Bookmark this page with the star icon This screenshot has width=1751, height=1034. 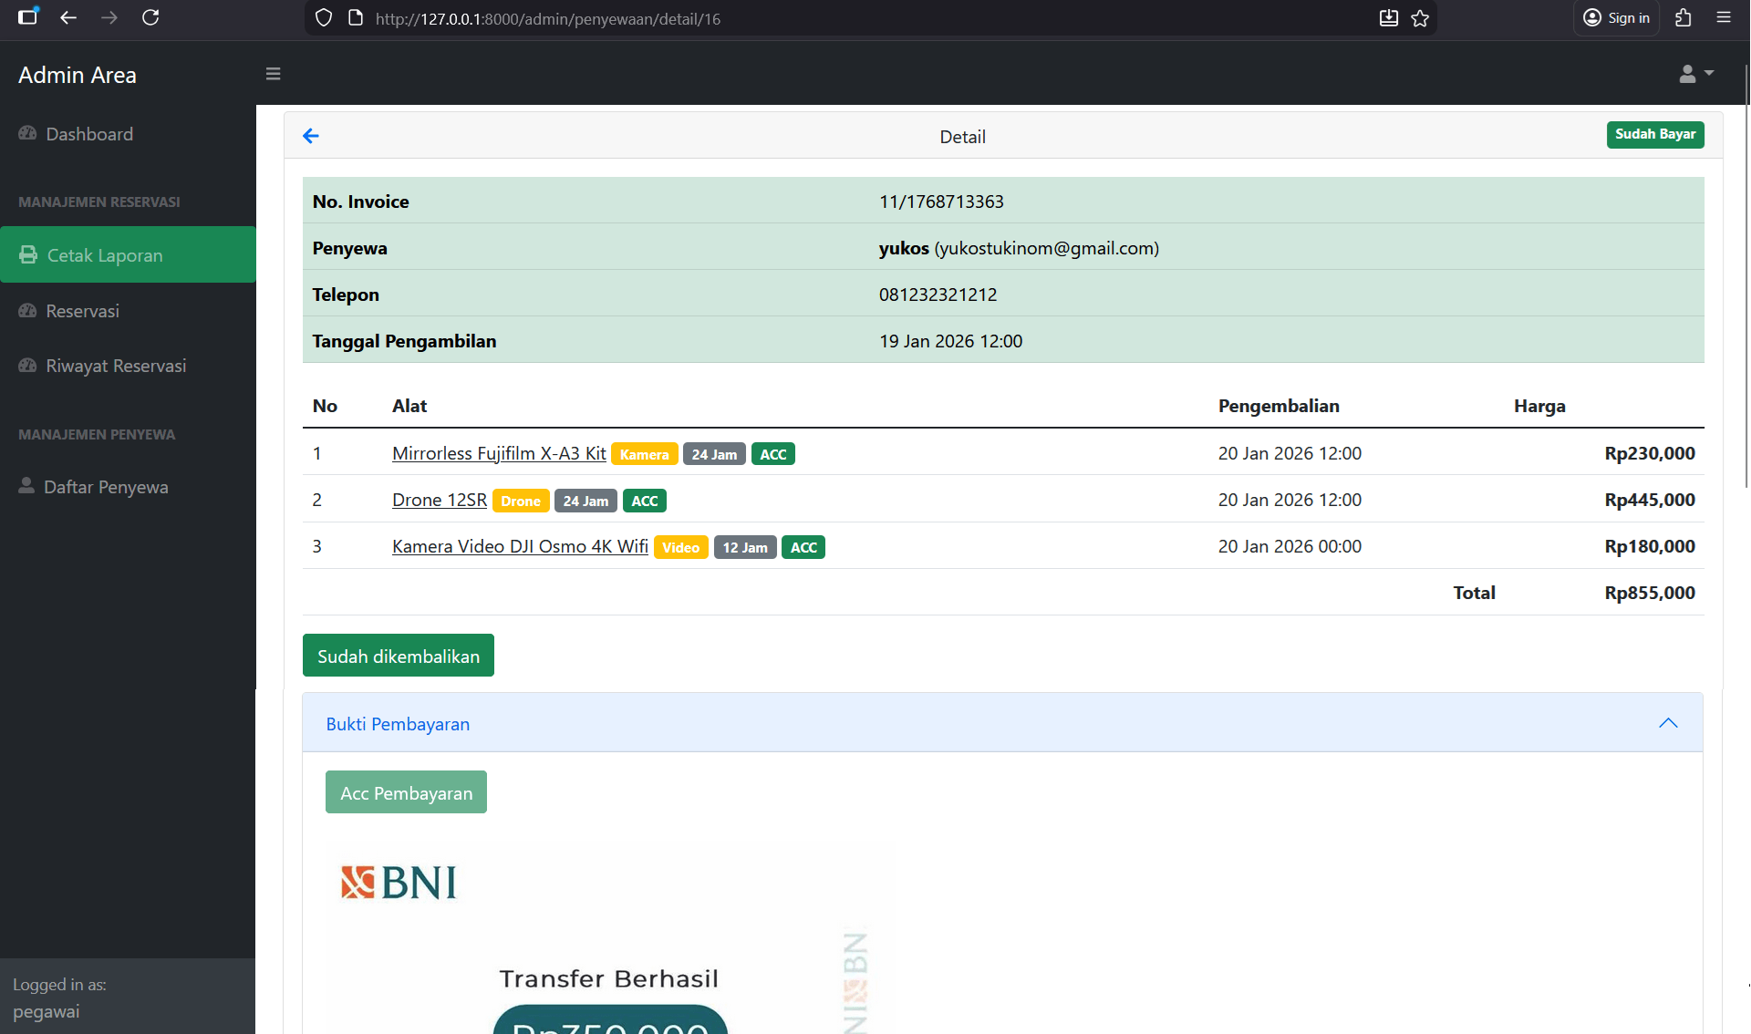(x=1420, y=18)
